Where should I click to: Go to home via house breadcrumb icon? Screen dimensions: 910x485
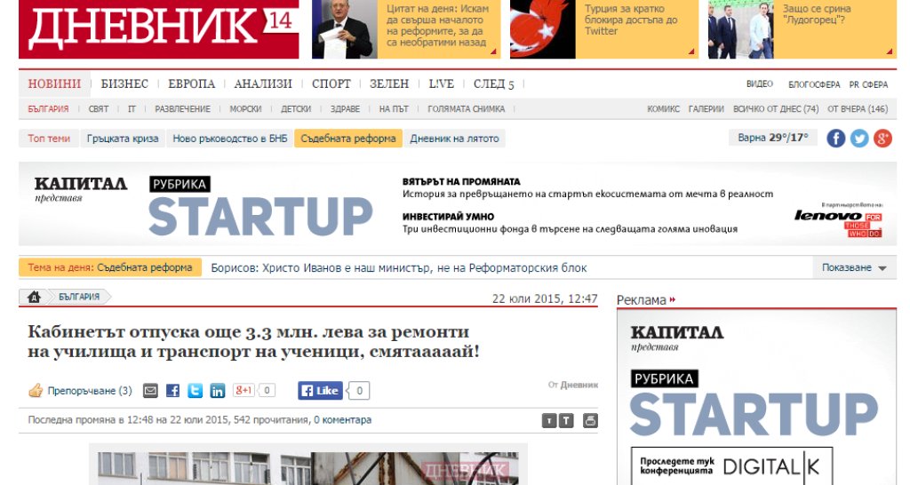coord(34,297)
